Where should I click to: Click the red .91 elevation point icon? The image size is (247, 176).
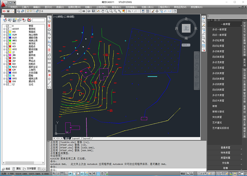[49, 75]
